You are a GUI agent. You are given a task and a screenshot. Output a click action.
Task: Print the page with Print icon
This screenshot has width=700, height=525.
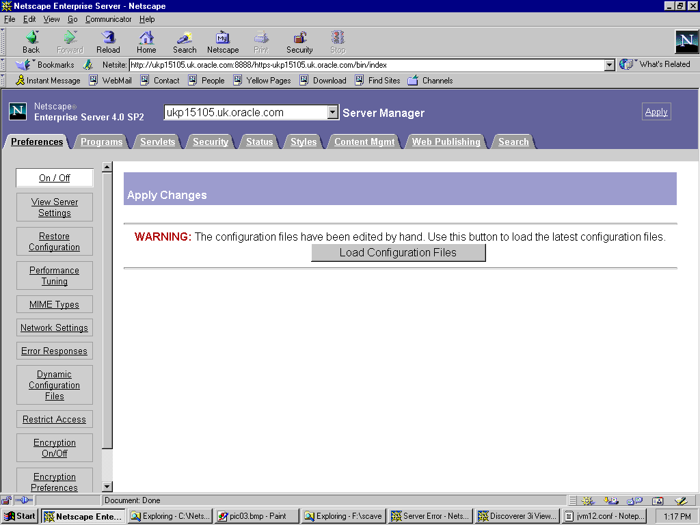pos(261,42)
